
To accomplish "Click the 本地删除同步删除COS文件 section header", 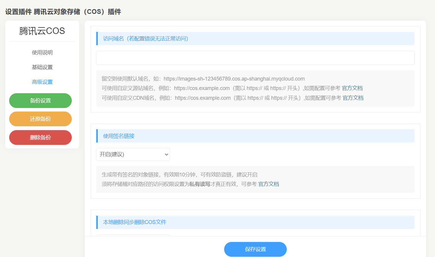I will click(x=255, y=222).
